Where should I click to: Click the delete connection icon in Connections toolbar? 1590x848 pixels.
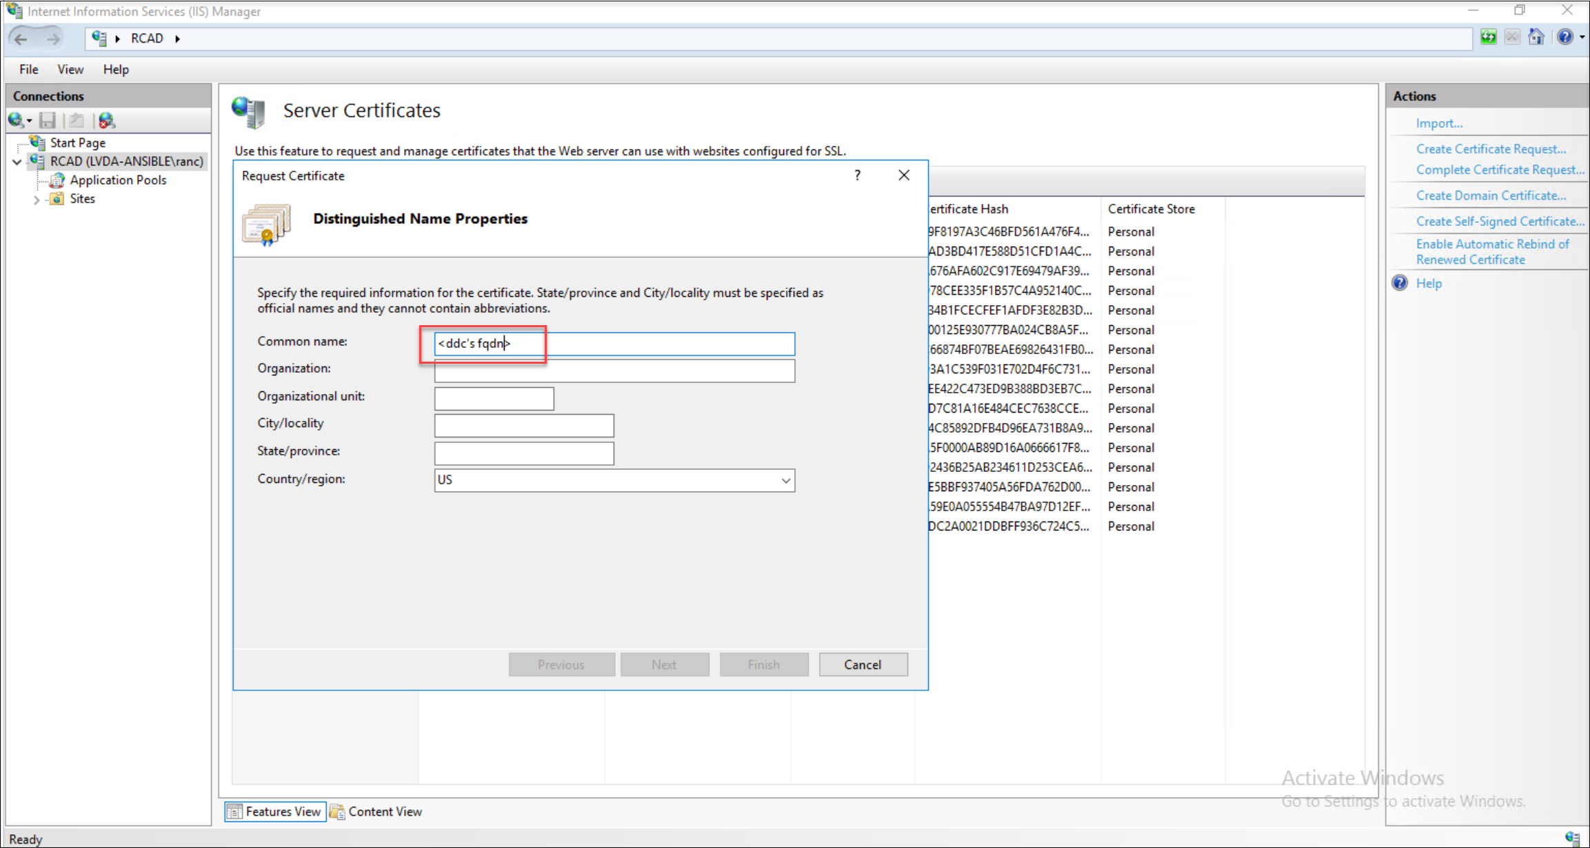click(x=106, y=121)
